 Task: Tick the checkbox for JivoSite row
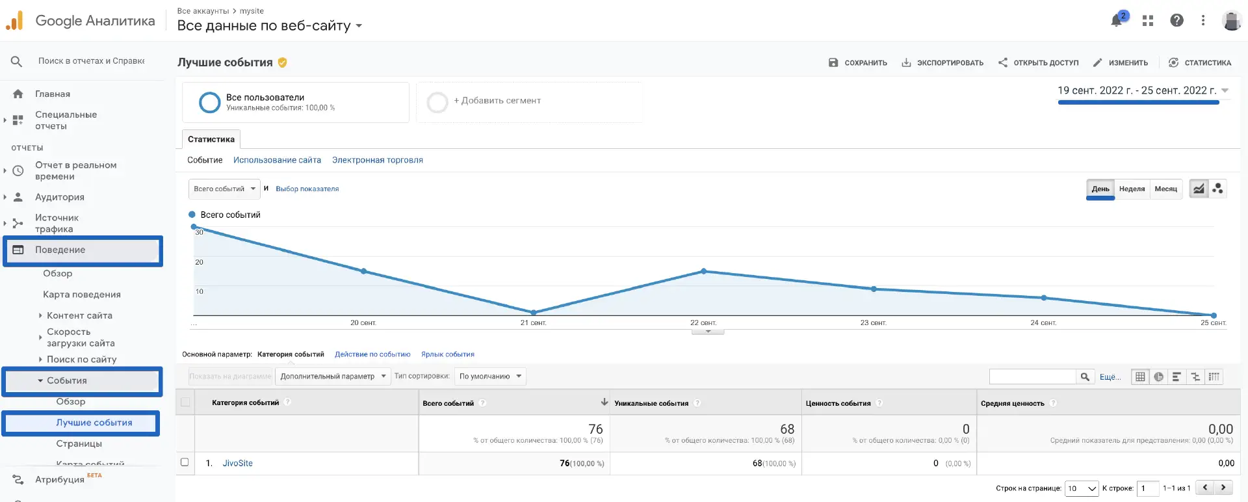[x=185, y=462]
